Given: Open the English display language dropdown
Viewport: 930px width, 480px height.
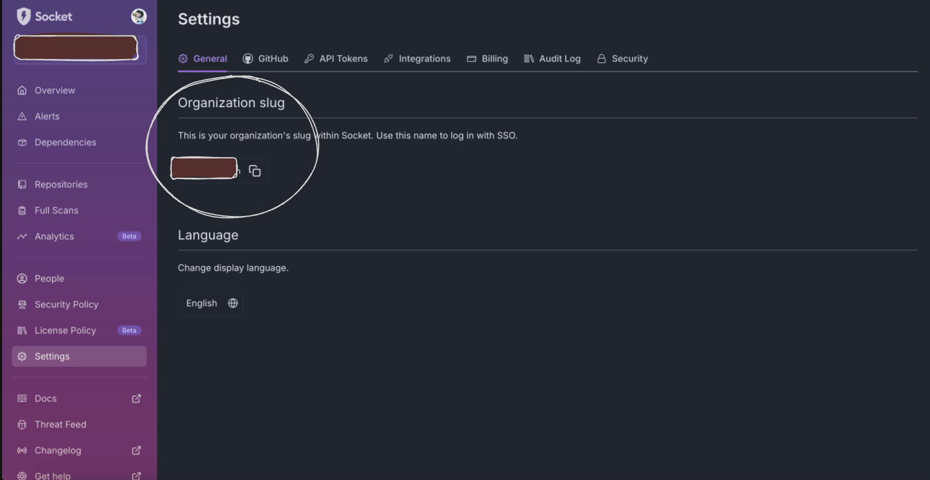Looking at the screenshot, I should (210, 303).
